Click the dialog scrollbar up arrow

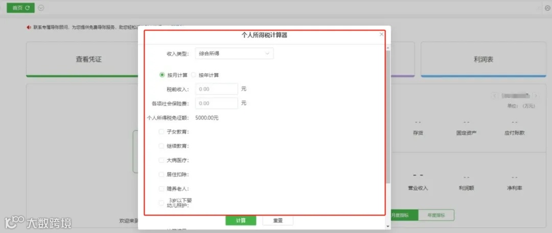click(x=388, y=47)
